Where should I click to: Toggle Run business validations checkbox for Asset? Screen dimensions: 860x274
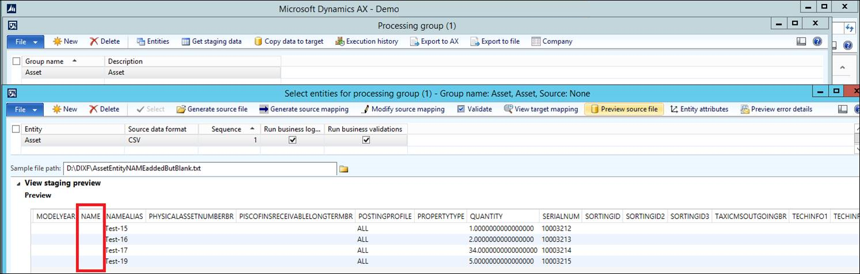[366, 140]
